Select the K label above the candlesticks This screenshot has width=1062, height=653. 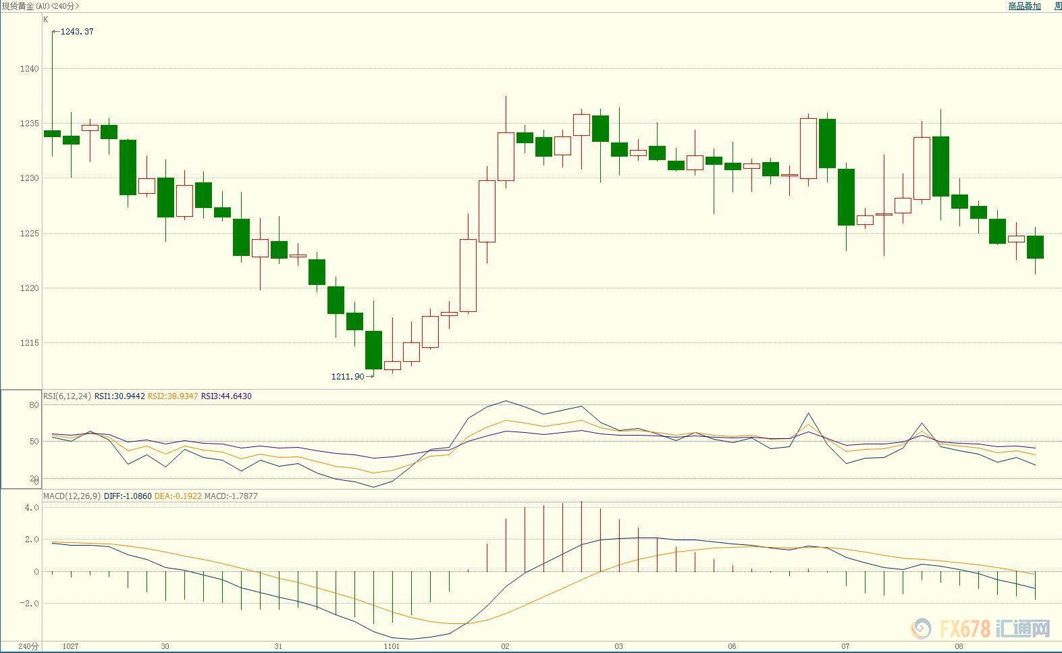(x=46, y=20)
